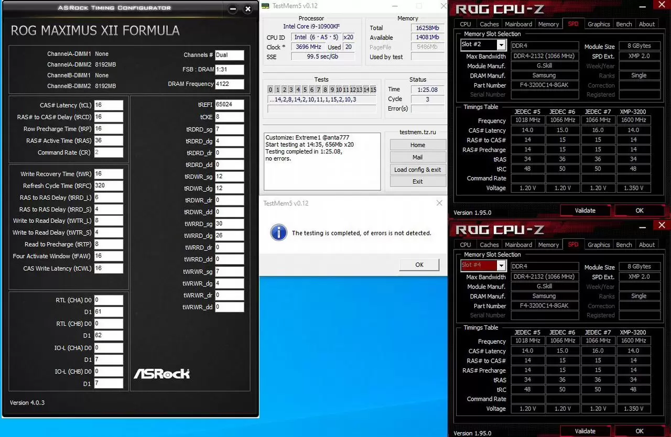Click the TestMem5 log text area
The width and height of the screenshot is (671, 437).
point(322,161)
